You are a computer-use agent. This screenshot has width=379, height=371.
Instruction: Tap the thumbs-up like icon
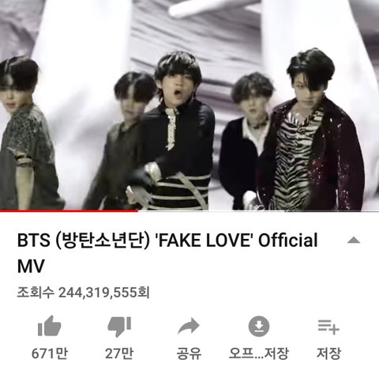pyautogui.click(x=50, y=326)
